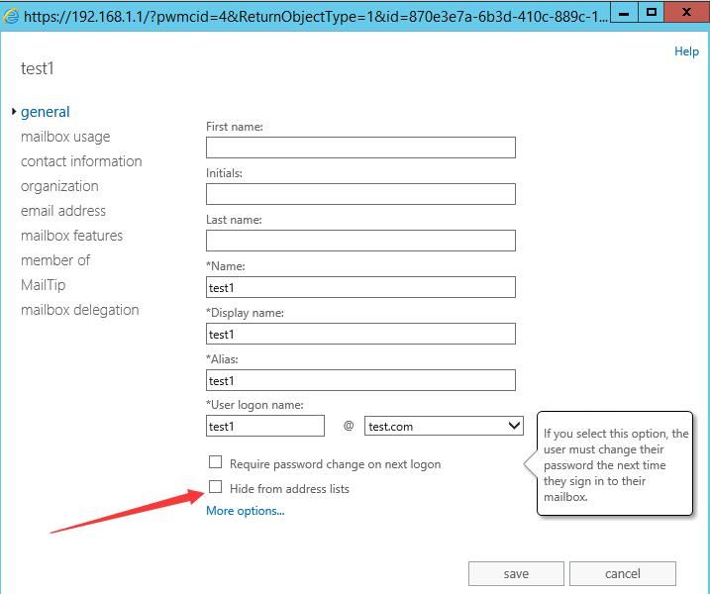Minimize the browser window
This screenshot has width=710, height=594.
pos(624,12)
